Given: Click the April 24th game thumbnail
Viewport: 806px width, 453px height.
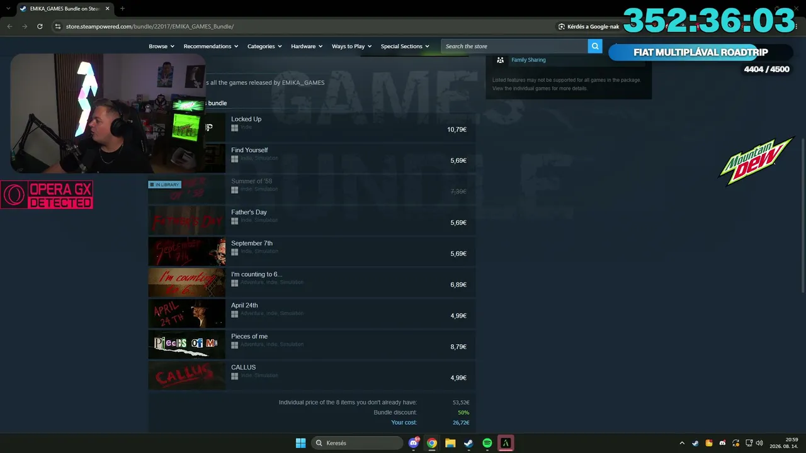Looking at the screenshot, I should (x=186, y=313).
